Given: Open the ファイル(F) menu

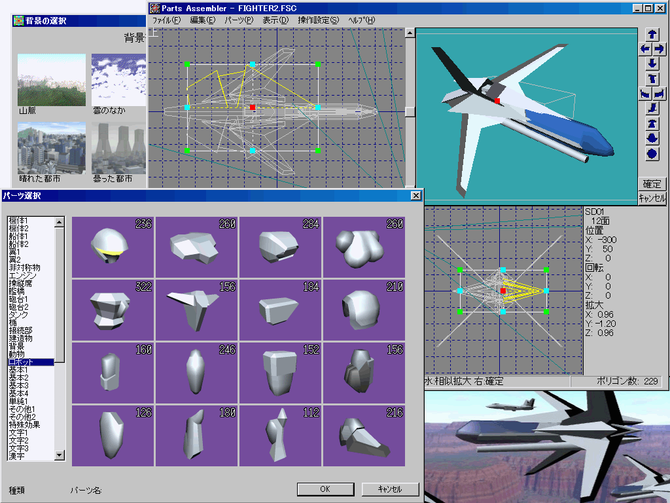Looking at the screenshot, I should 167,20.
